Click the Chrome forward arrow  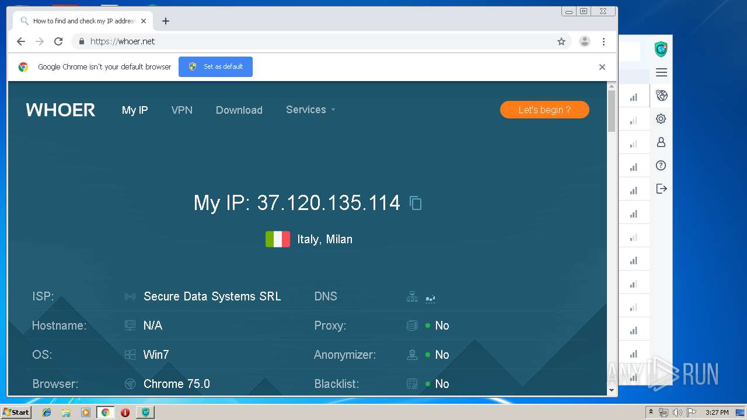click(40, 41)
